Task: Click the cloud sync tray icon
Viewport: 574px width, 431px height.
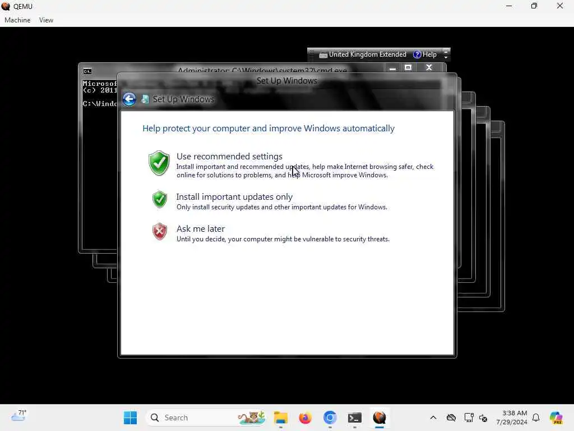Action: coord(451,418)
